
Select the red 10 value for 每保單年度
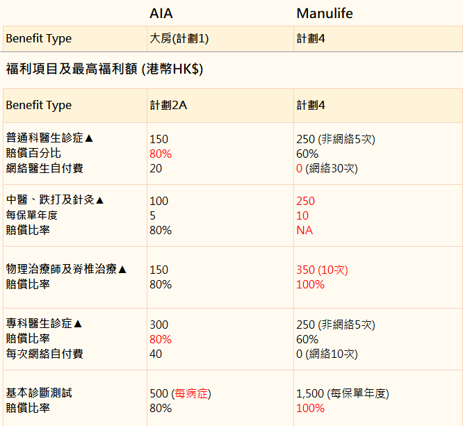(302, 215)
